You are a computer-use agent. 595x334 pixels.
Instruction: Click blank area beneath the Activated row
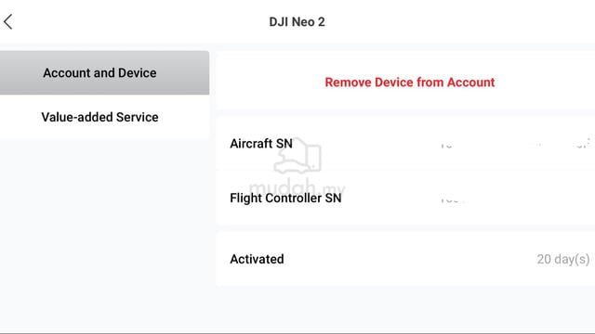point(405,307)
